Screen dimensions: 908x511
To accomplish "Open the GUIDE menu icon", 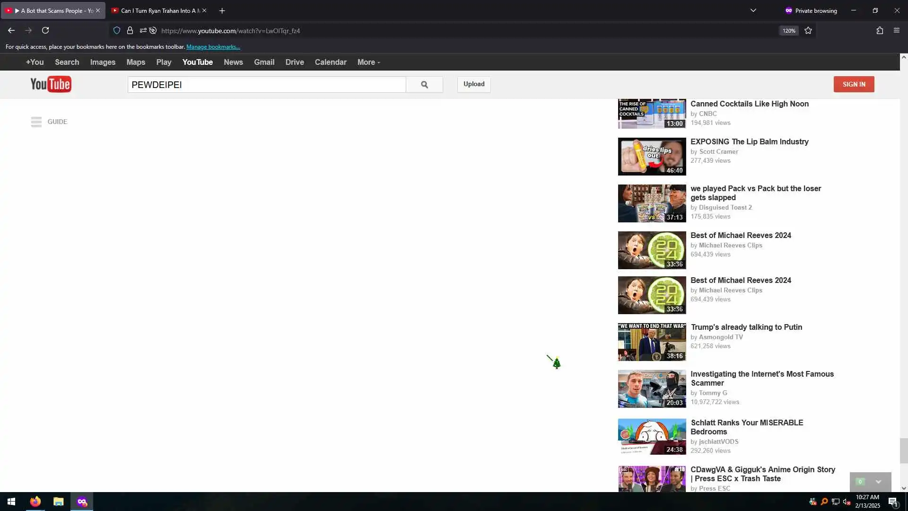I will pos(36,122).
